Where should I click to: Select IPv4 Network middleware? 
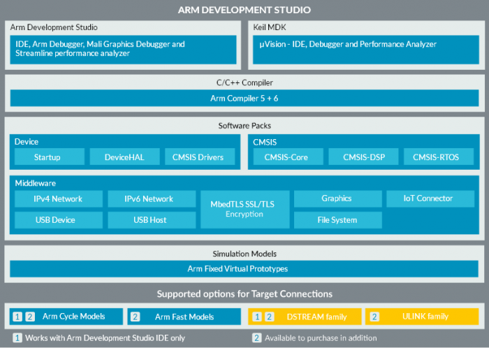click(x=58, y=199)
